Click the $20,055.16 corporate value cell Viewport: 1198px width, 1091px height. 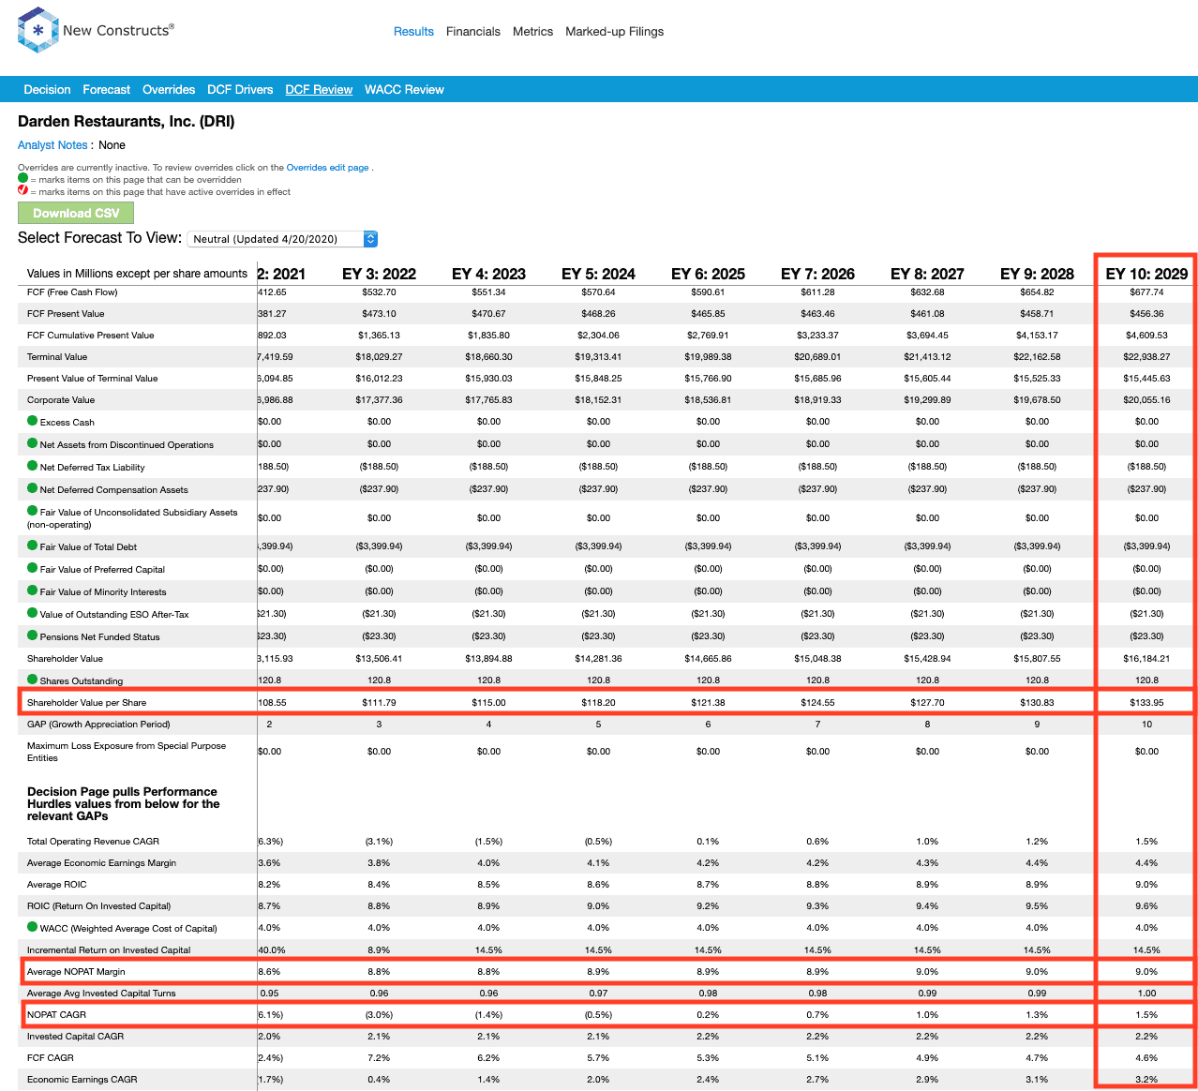coord(1146,399)
